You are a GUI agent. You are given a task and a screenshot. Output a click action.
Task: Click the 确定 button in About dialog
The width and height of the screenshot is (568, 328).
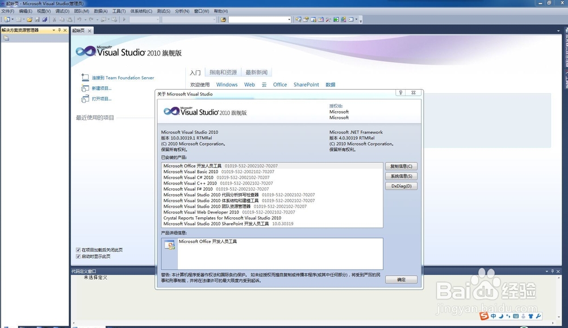tap(401, 280)
